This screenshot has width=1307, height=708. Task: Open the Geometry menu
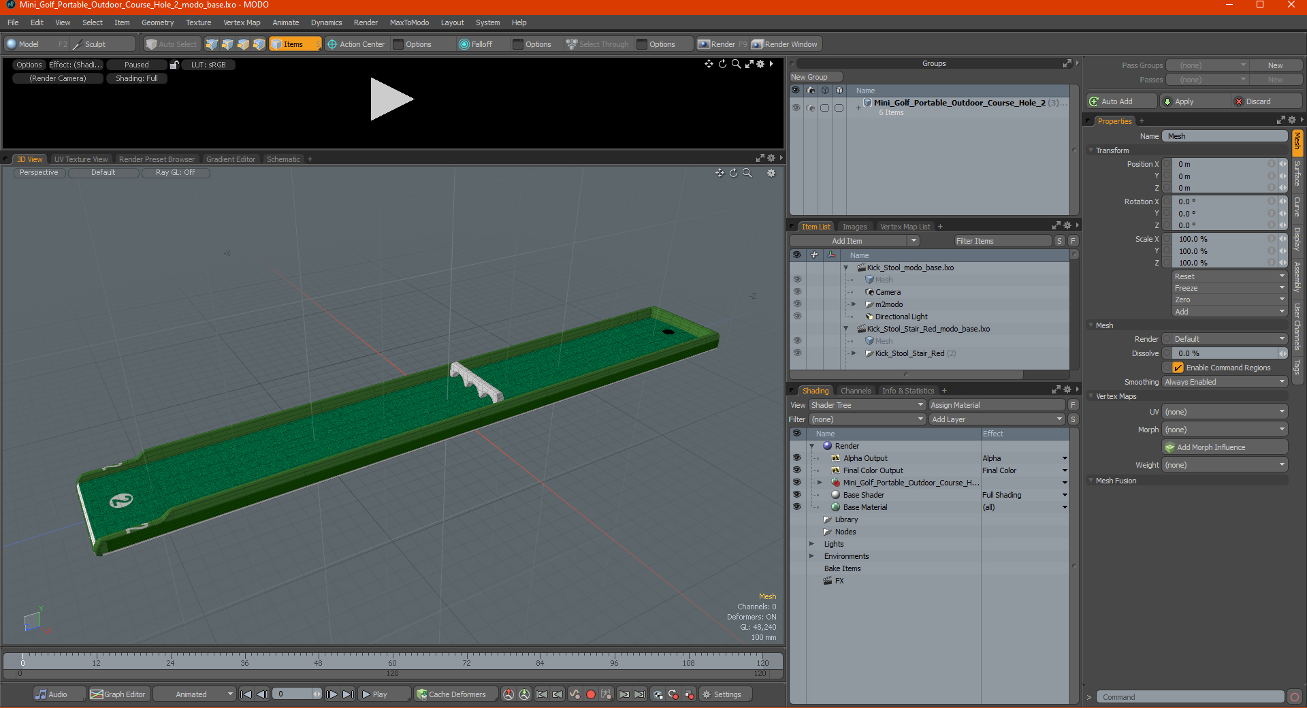coord(157,22)
